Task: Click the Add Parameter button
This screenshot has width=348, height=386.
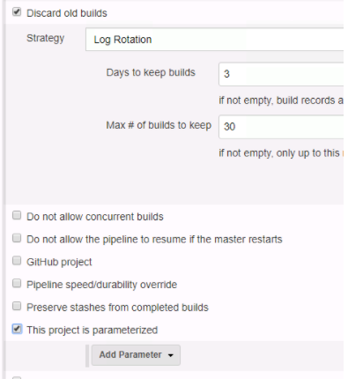Action: [136, 355]
